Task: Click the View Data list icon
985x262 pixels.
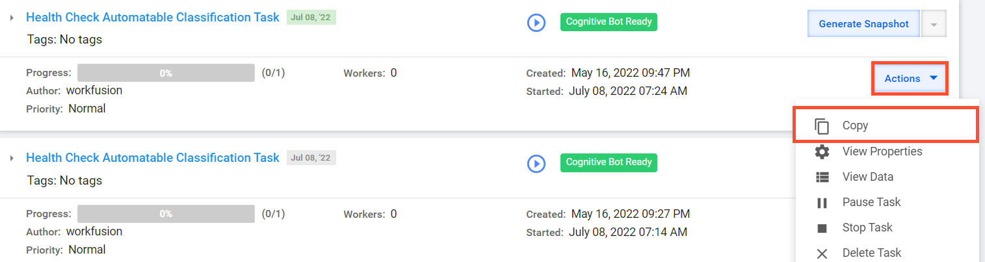Action: 822,177
